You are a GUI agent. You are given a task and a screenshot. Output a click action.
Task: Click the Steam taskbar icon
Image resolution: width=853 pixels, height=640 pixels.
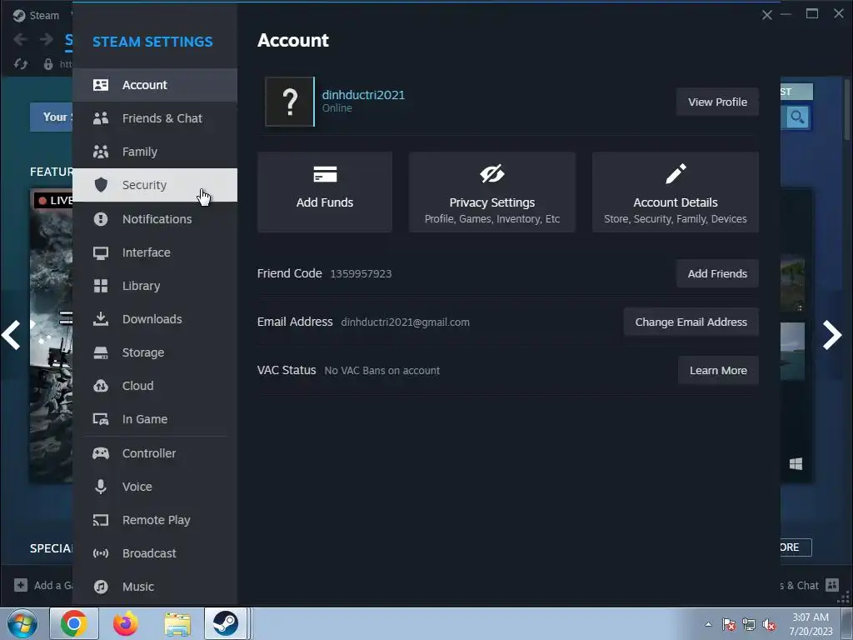[226, 623]
